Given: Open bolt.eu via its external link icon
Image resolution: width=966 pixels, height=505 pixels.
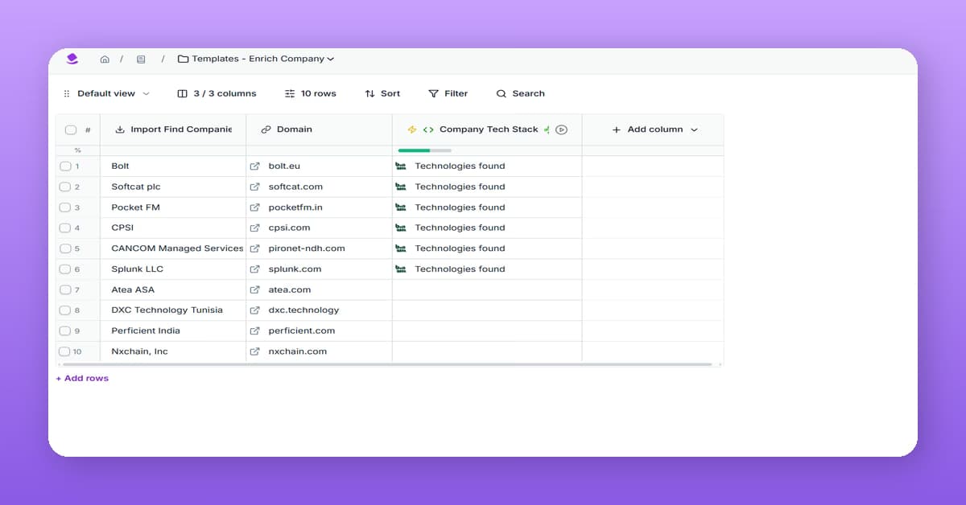Looking at the screenshot, I should click(x=255, y=166).
